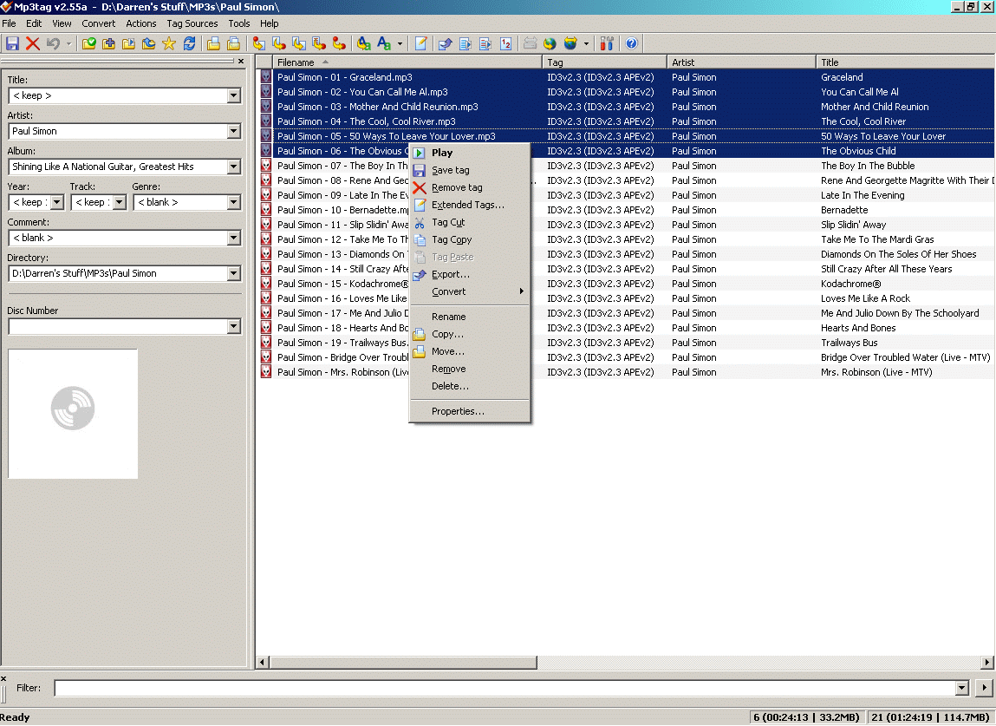Open the Quick Actions dropdown arrow in toolbar
This screenshot has height=726, width=996.
pyautogui.click(x=400, y=43)
